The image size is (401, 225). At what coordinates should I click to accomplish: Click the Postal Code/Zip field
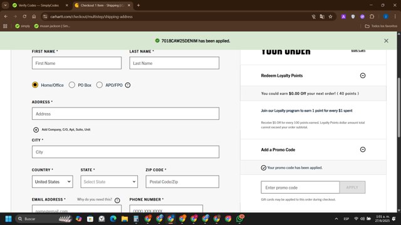coord(182,182)
